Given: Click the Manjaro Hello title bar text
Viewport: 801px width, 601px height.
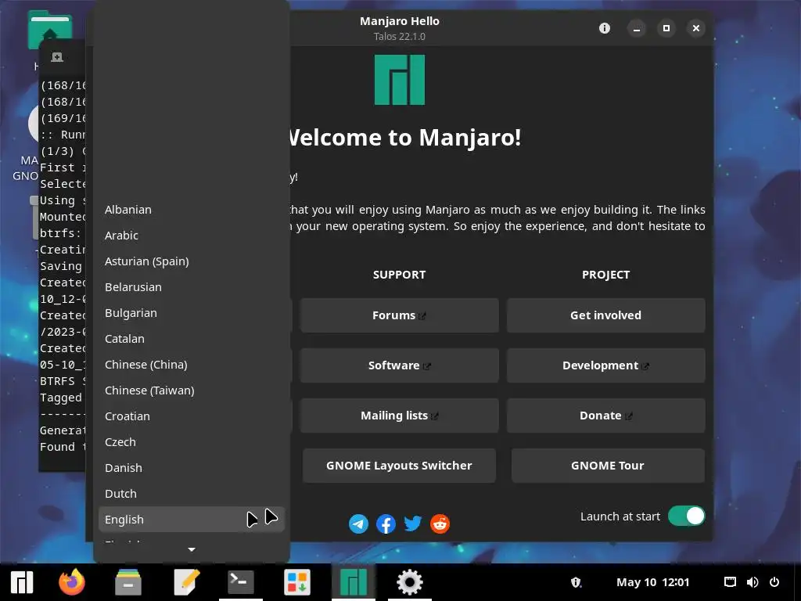Looking at the screenshot, I should click(x=400, y=21).
